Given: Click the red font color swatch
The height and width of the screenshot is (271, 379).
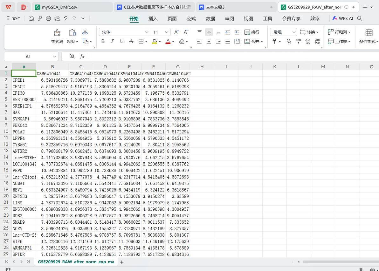Looking at the screenshot, I should point(168,42).
